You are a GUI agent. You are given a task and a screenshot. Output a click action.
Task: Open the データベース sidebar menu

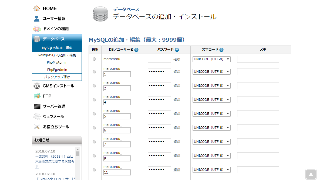pos(57,39)
